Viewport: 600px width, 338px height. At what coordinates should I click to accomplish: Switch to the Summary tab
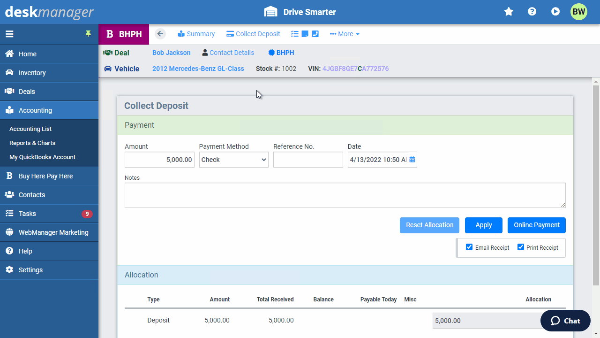(196, 33)
